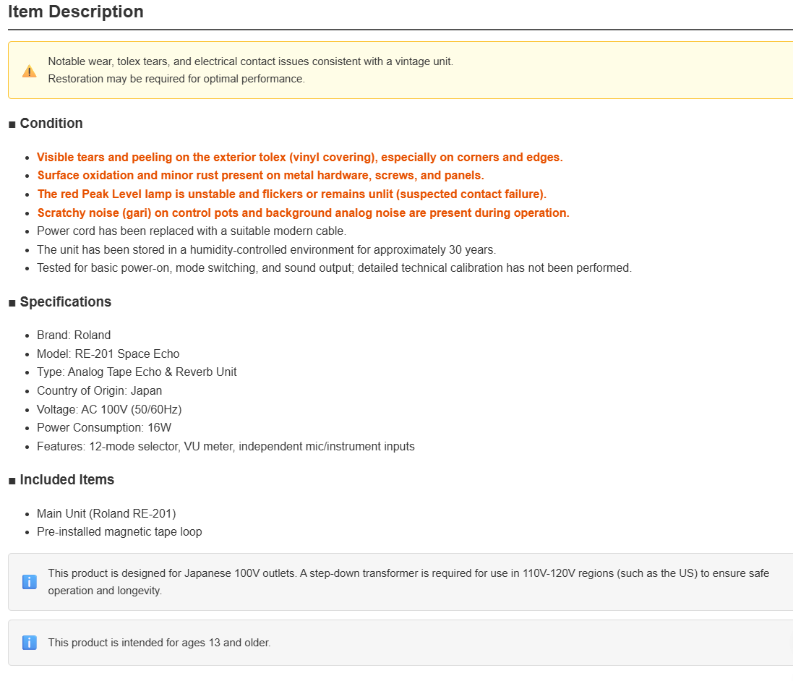Click the 'Surface oxidation and minor rust' line
This screenshot has width=793, height=681.
[x=260, y=176]
